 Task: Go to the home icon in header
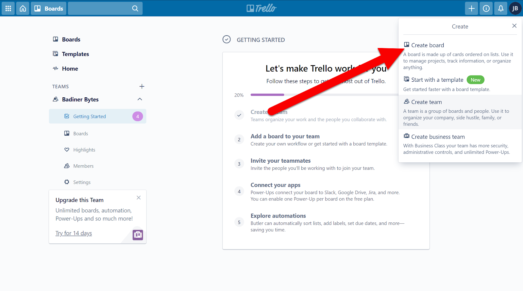(23, 8)
